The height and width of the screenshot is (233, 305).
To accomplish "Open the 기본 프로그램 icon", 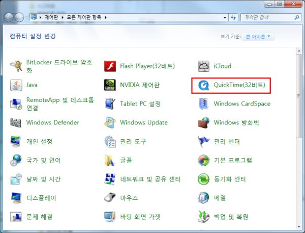I will [204, 160].
